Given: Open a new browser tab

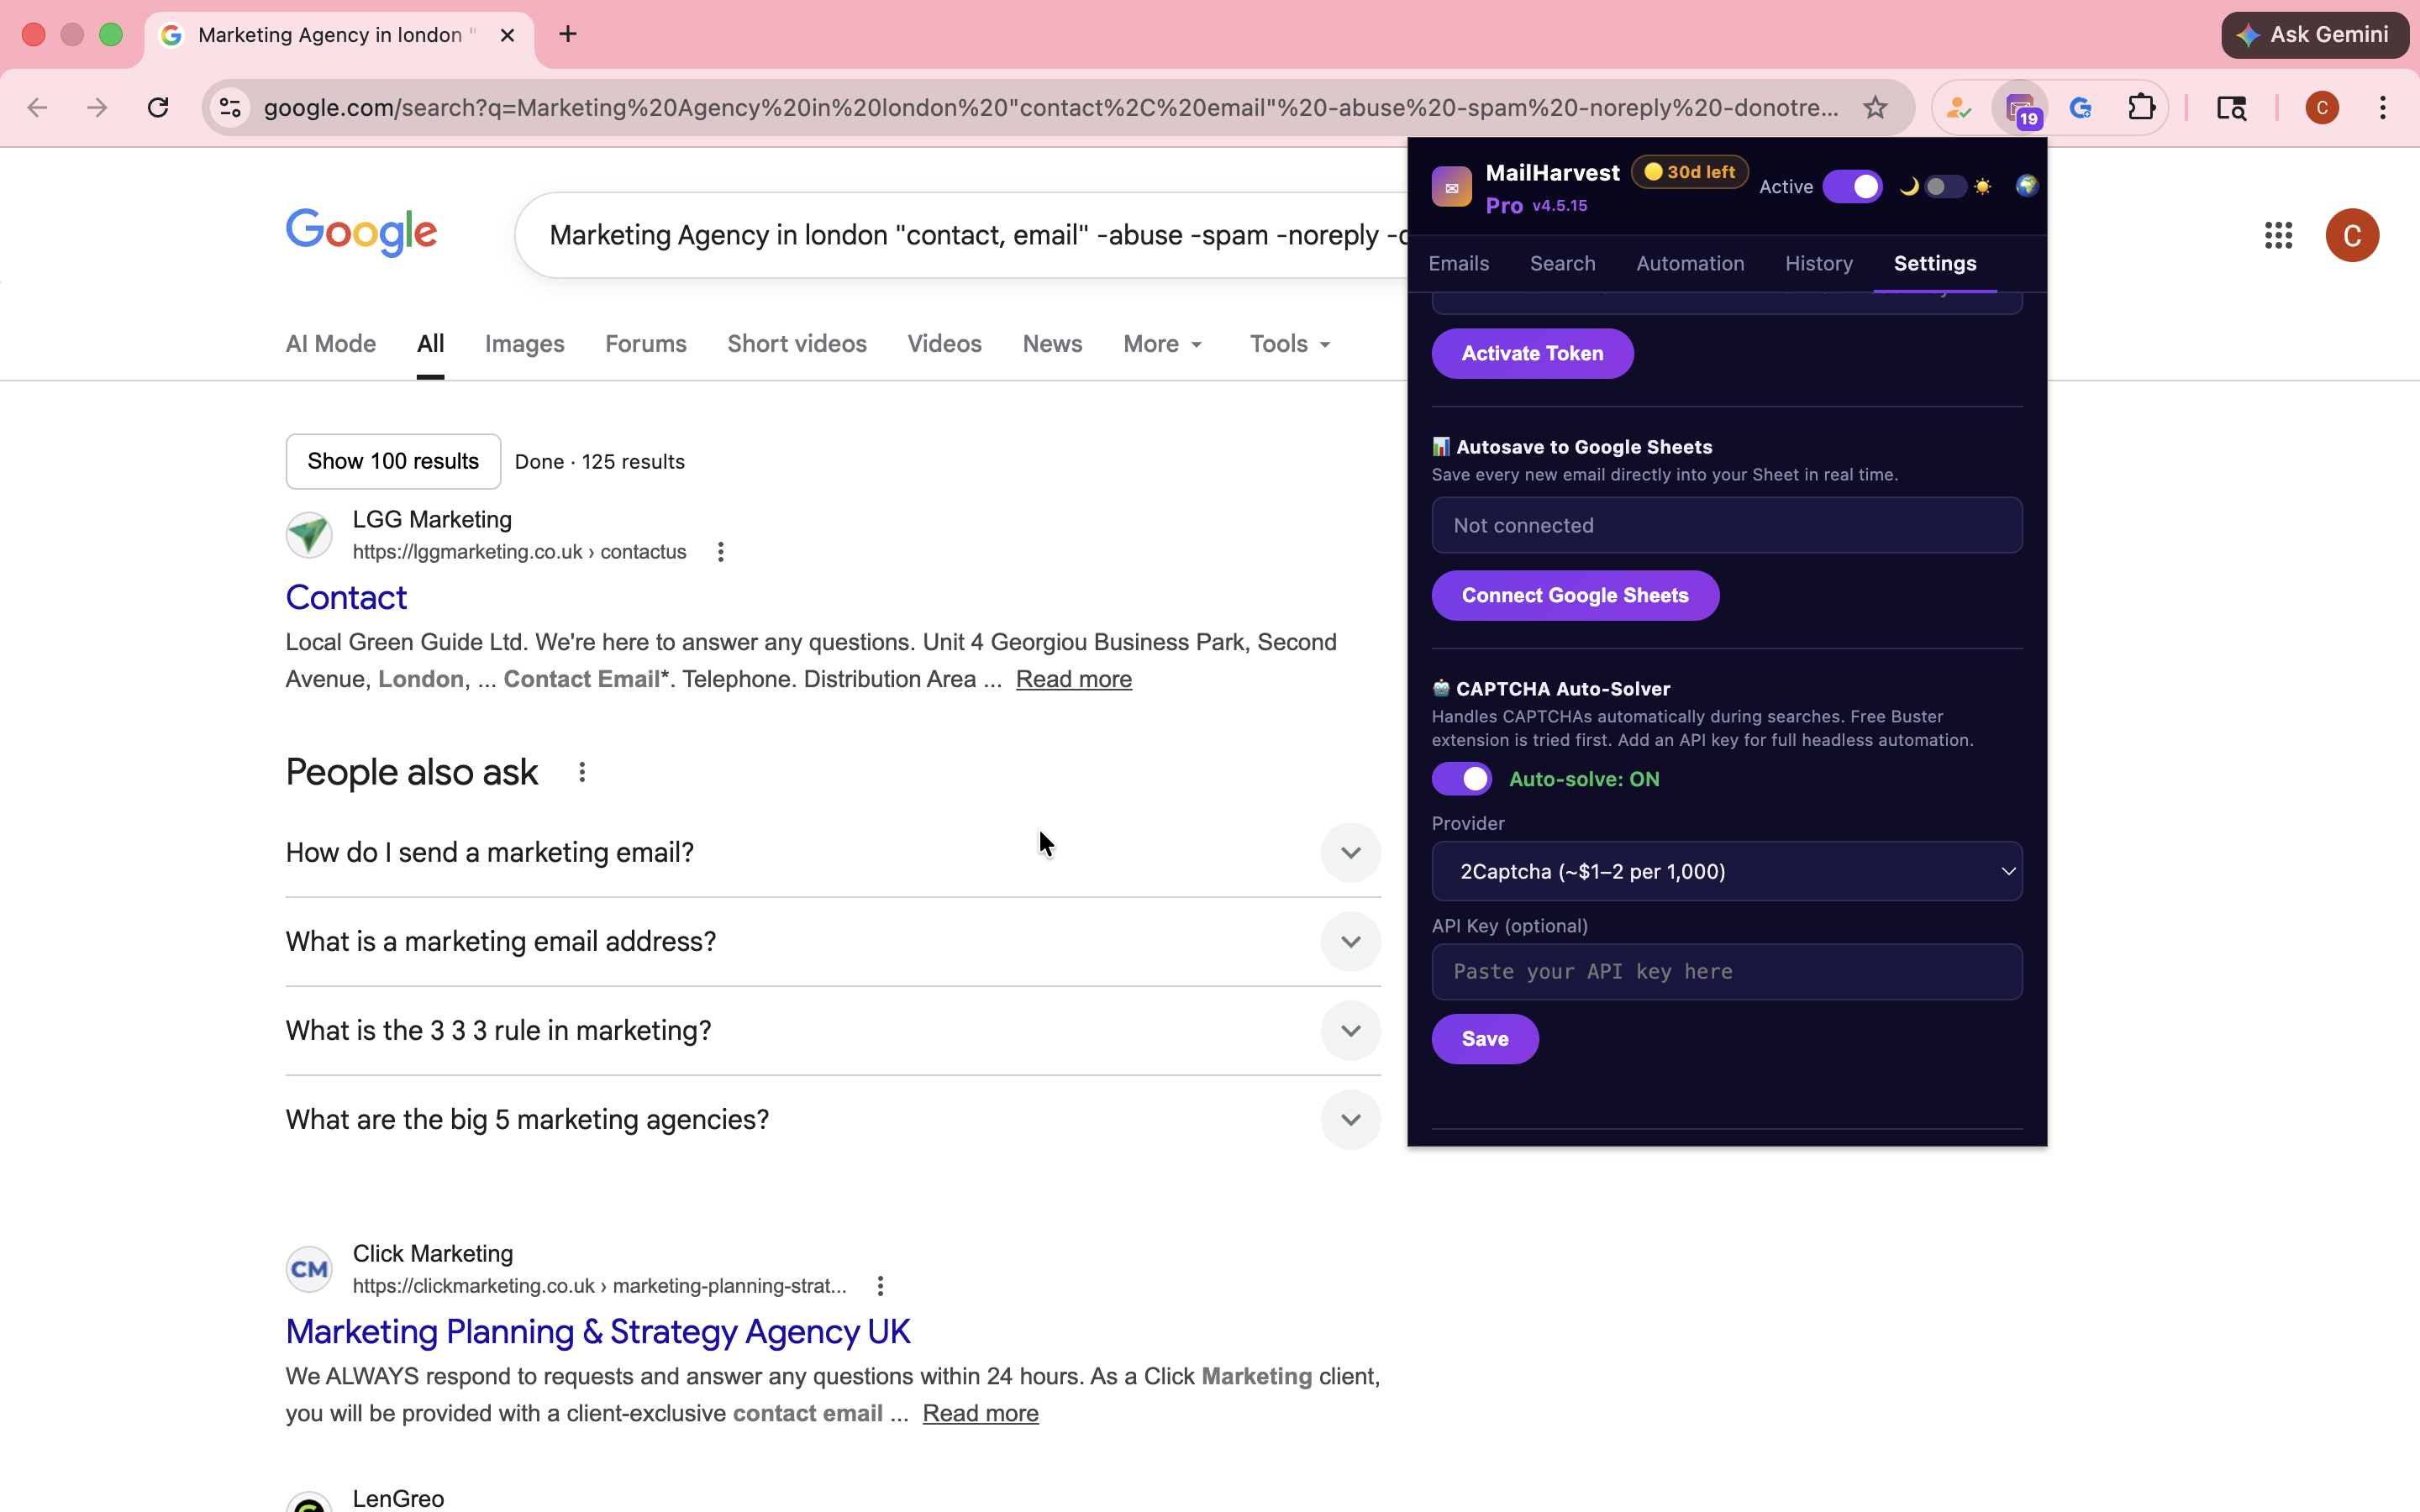Looking at the screenshot, I should (568, 34).
